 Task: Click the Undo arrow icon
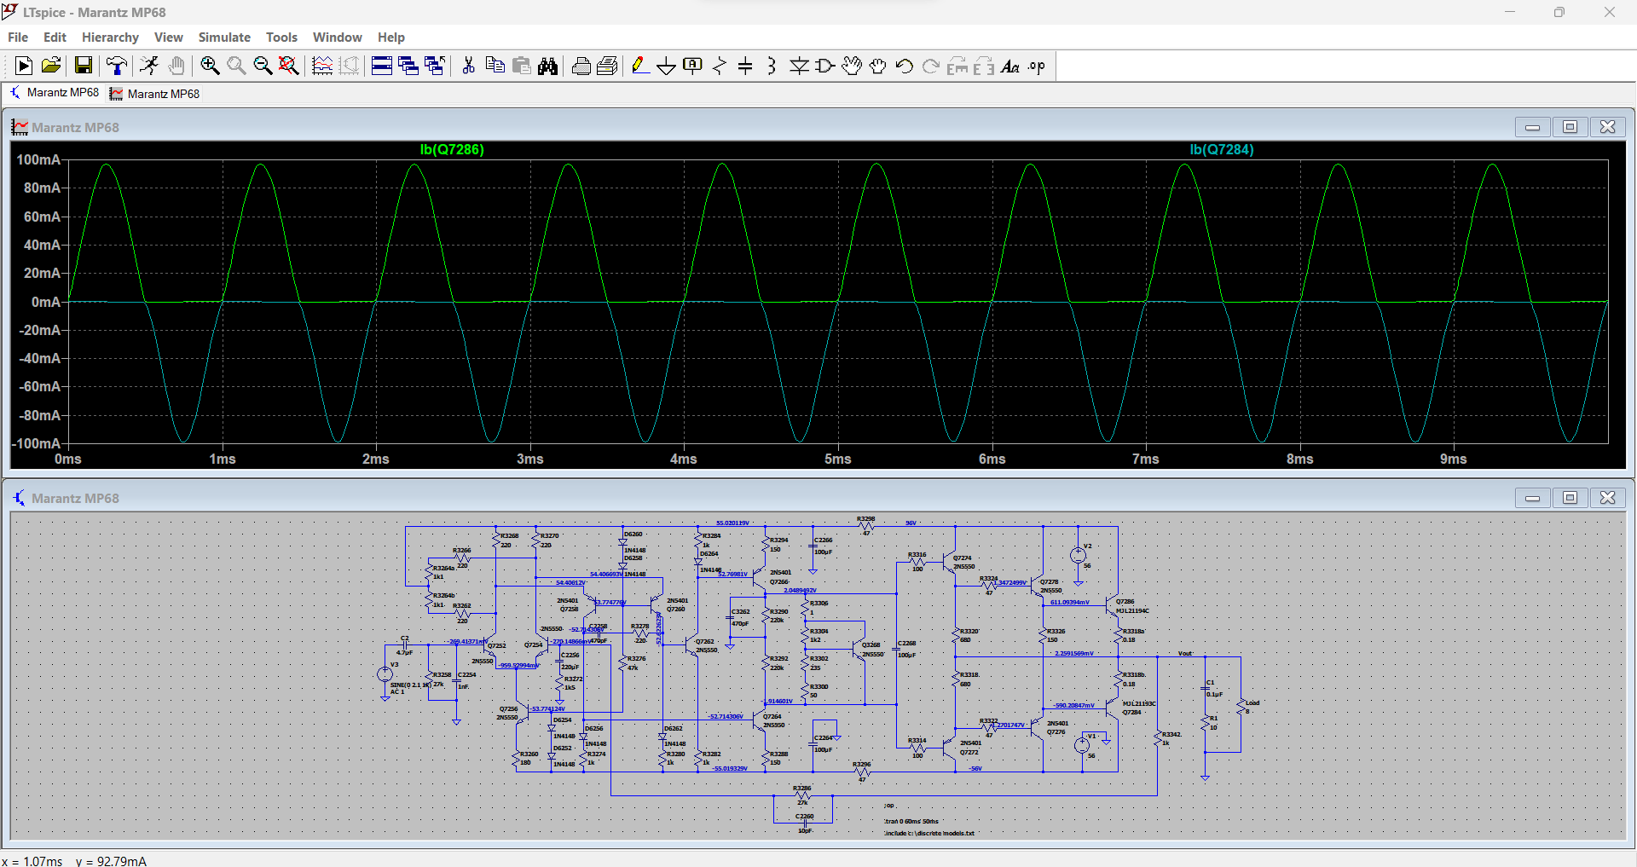pos(905,66)
